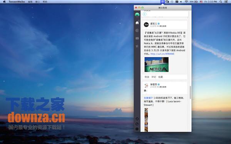The width and height of the screenshot is (231, 144).
Task: Click the Fri 3:10 PM clock in the menu bar
Action: click(211, 2)
